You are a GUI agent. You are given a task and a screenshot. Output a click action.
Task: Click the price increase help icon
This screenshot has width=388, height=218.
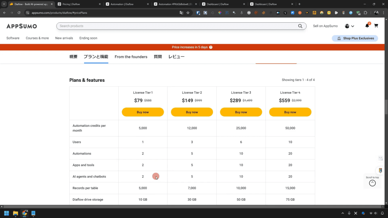pyautogui.click(x=211, y=47)
